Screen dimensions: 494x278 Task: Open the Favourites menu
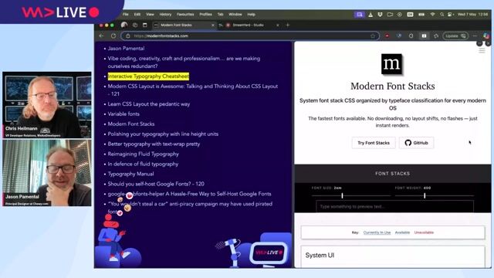[x=185, y=15]
